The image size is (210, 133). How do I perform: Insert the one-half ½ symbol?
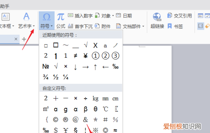[56, 77]
